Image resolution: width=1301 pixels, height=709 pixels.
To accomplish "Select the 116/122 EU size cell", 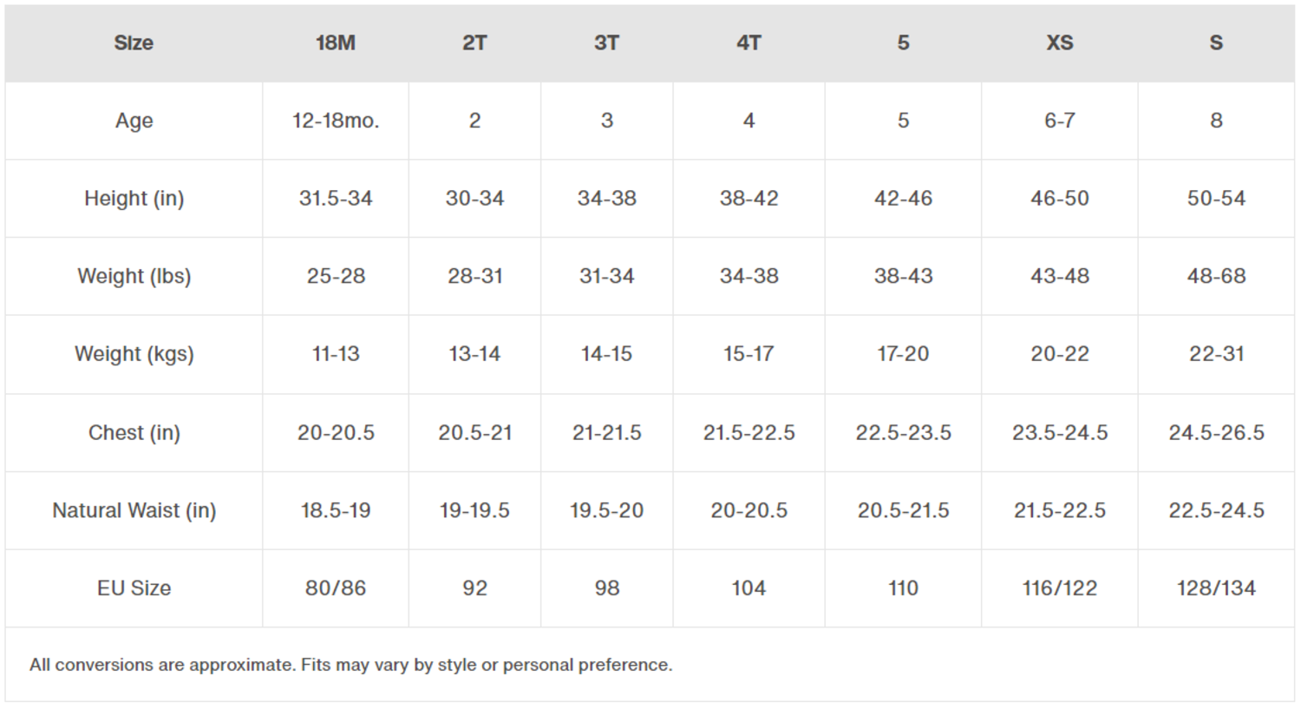I will pos(1059,588).
